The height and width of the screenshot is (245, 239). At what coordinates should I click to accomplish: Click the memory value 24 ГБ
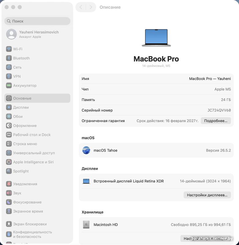click(226, 100)
